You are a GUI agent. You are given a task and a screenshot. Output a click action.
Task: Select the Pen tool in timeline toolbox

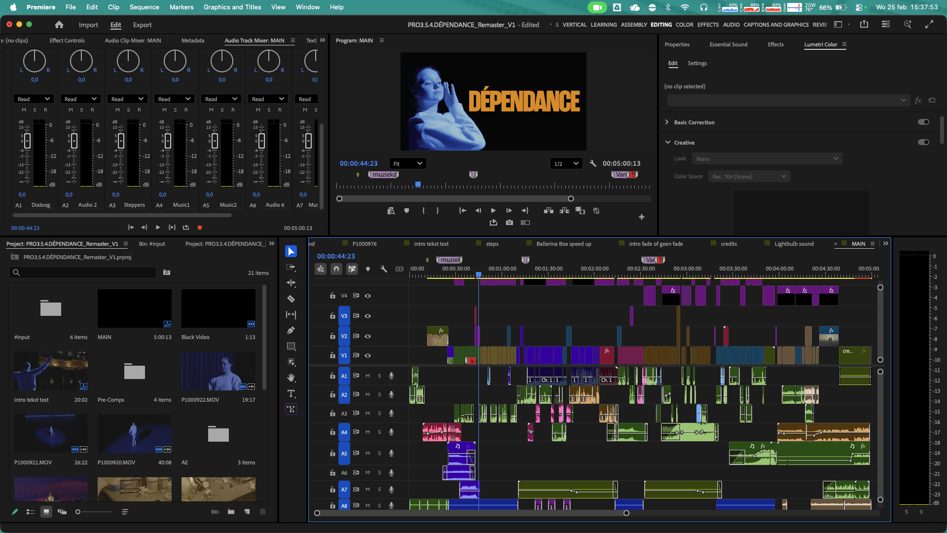291,330
